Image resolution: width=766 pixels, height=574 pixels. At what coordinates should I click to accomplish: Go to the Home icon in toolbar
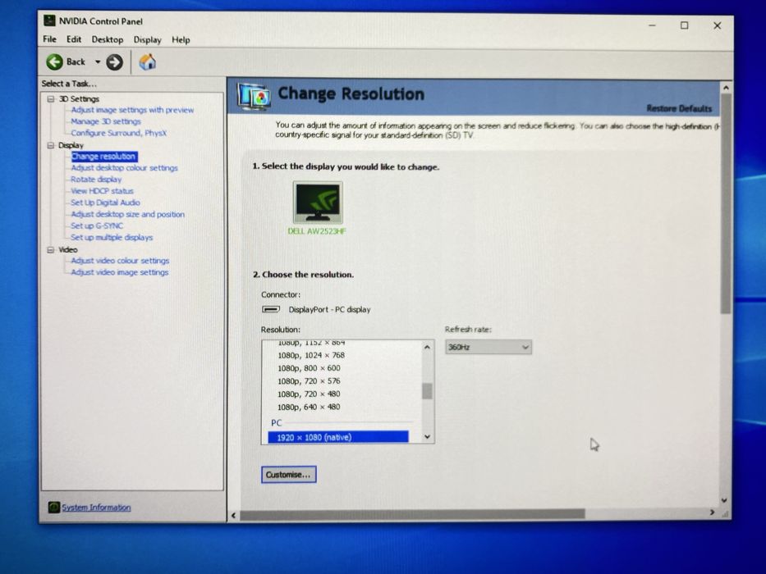(147, 62)
